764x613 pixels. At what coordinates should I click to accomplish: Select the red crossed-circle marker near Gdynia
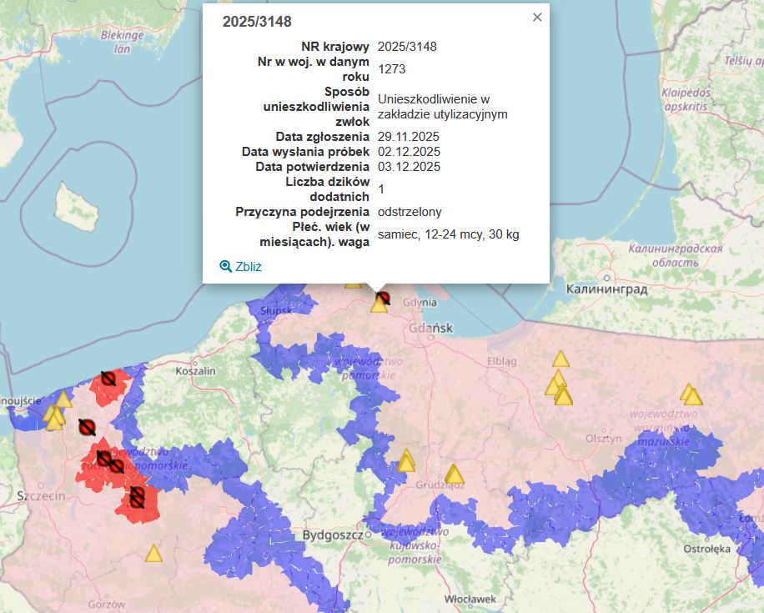tap(384, 298)
